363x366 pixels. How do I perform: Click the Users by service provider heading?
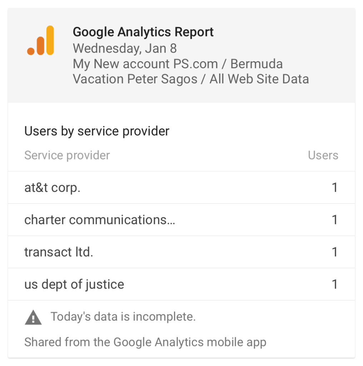tap(97, 131)
